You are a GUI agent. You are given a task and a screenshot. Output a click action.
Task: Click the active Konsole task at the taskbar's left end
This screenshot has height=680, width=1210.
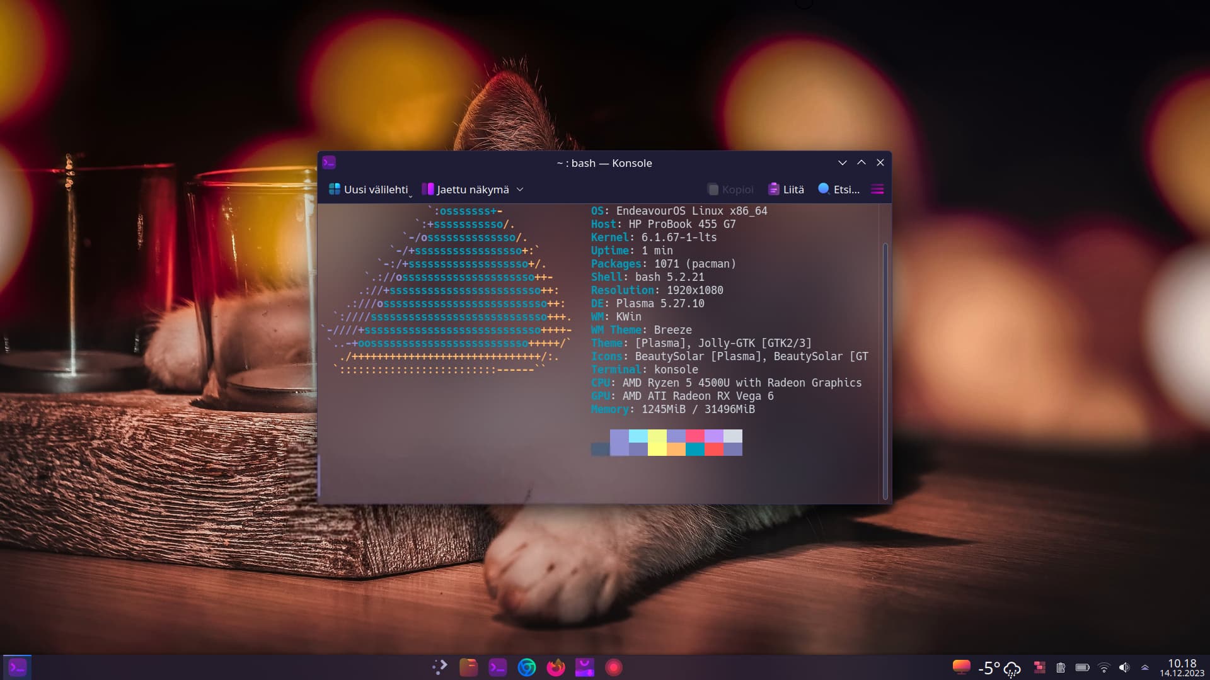17,667
